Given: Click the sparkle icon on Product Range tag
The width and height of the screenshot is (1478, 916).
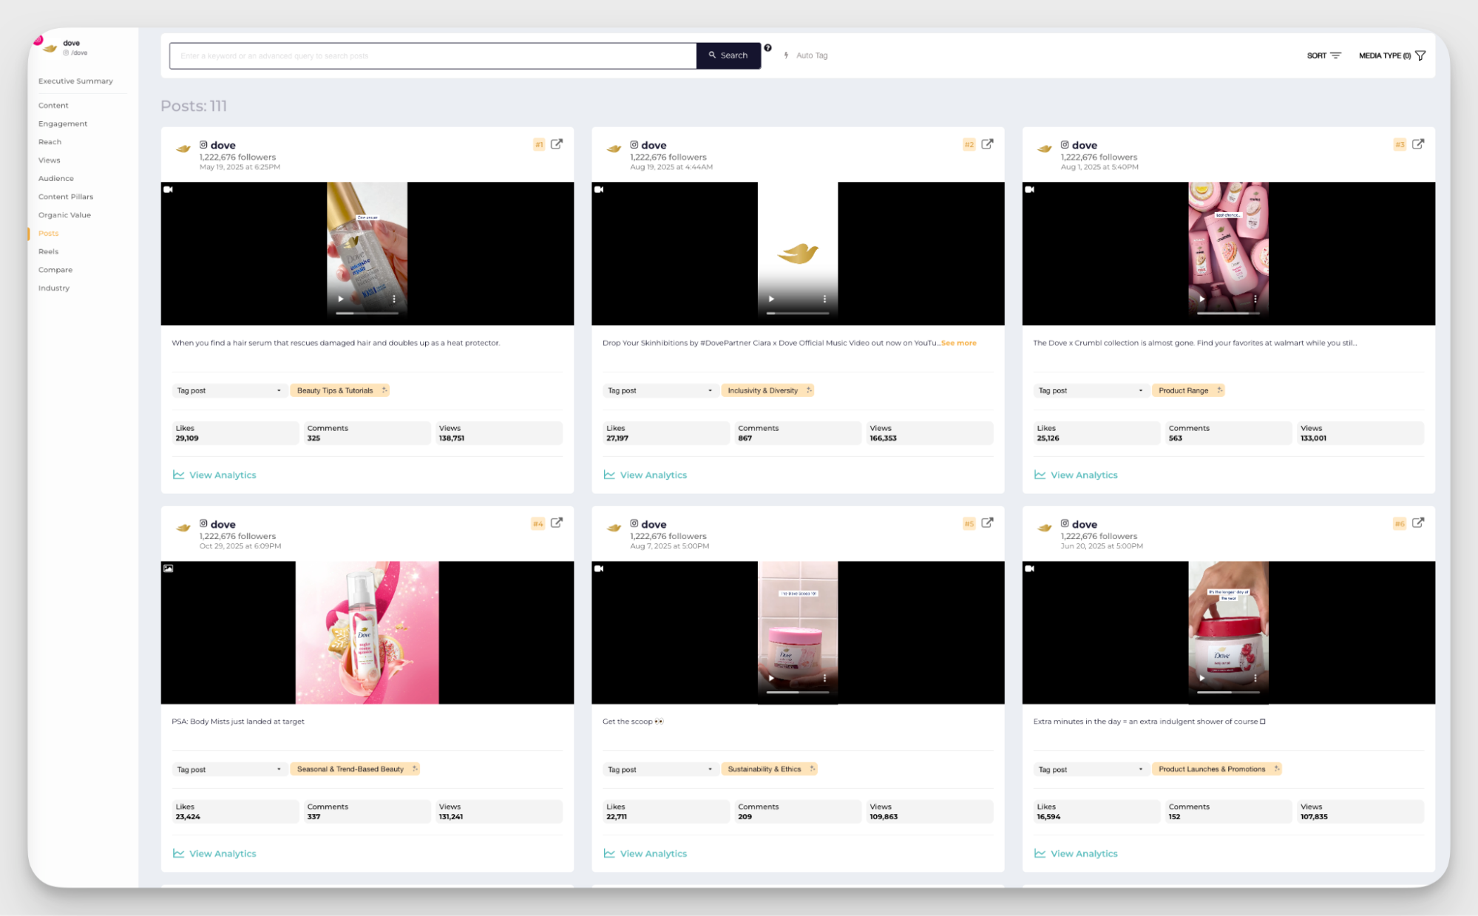Looking at the screenshot, I should click(x=1220, y=390).
